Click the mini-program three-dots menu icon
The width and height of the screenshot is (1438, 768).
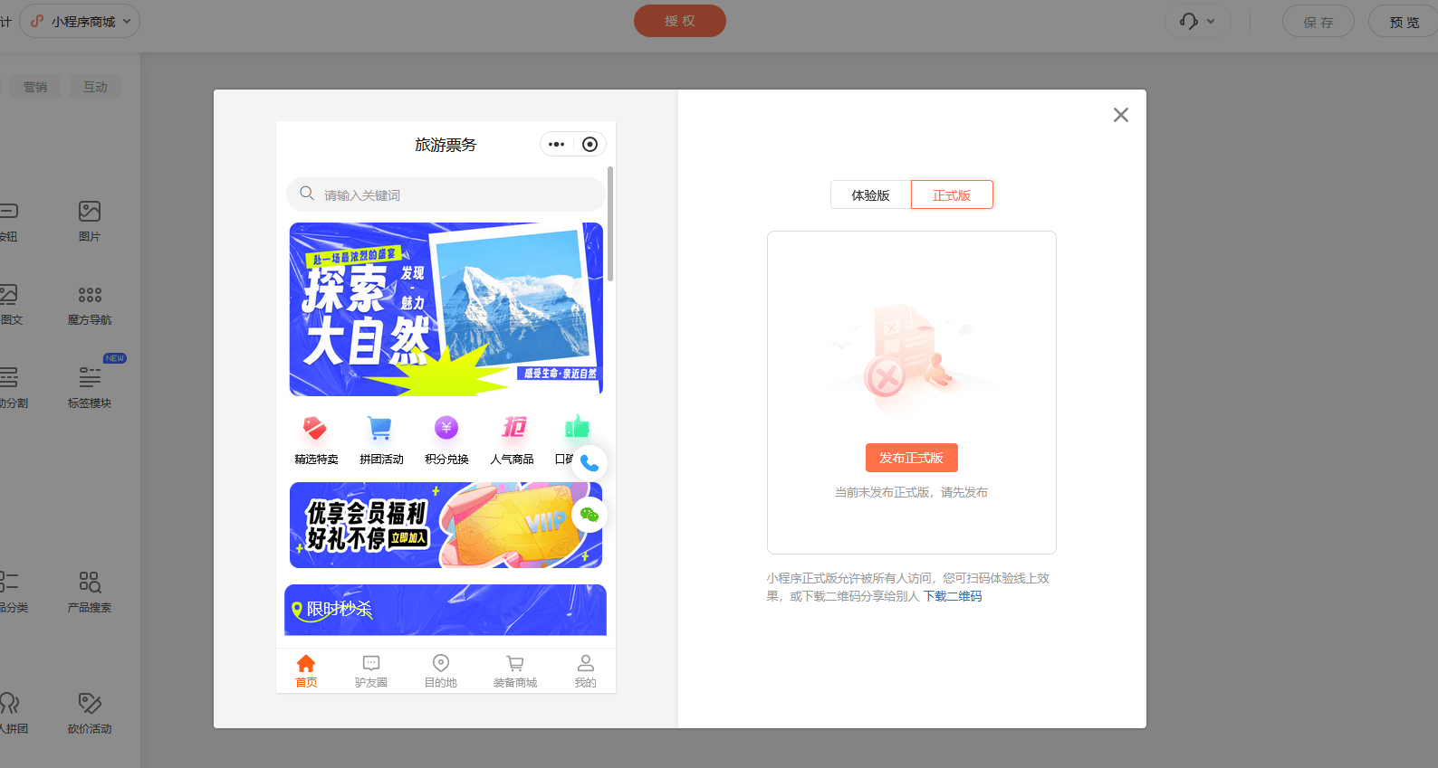click(x=557, y=145)
